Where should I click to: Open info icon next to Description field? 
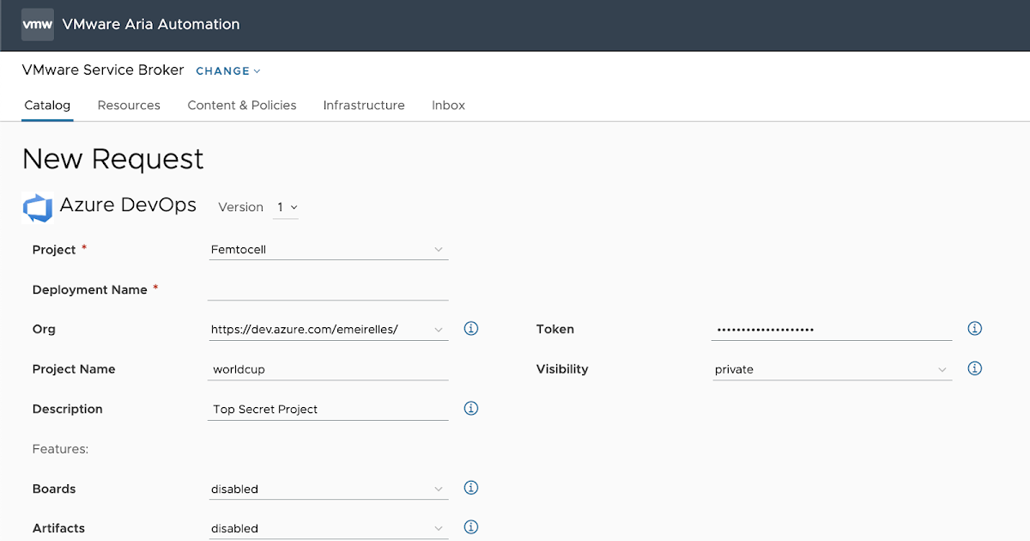click(470, 408)
